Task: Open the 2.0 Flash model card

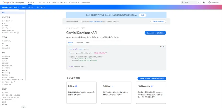Action: click(x=116, y=93)
